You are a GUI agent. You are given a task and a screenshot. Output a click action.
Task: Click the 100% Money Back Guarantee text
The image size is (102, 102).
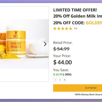point(88,95)
